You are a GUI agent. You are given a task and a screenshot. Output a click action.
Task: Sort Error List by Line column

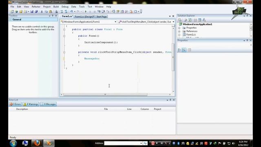click(x=129, y=109)
